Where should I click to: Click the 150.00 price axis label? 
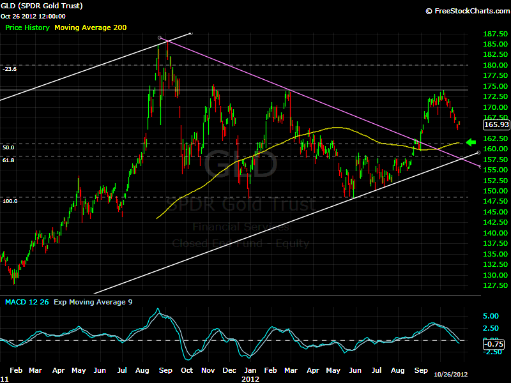(x=496, y=191)
